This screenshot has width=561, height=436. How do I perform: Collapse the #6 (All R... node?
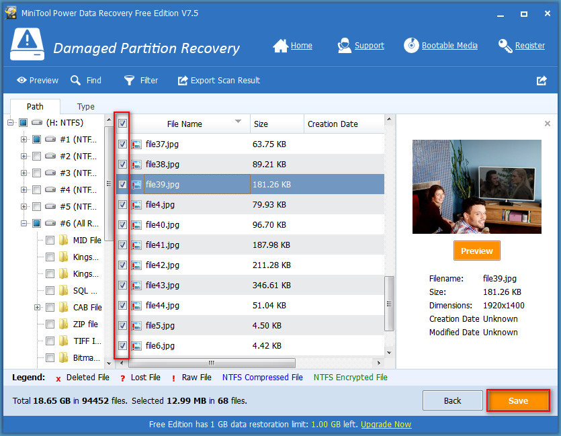pyautogui.click(x=24, y=223)
